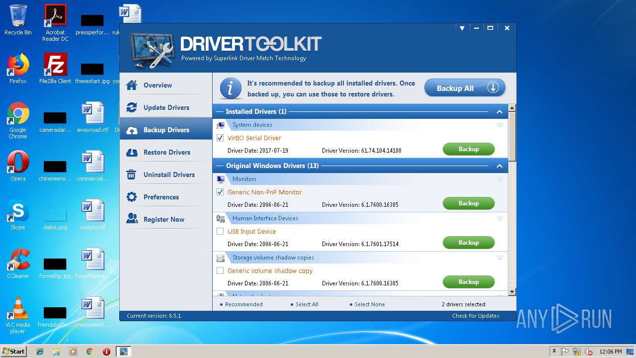This screenshot has width=636, height=358.
Task: Open the Uninstall Drivers section
Action: click(165, 175)
